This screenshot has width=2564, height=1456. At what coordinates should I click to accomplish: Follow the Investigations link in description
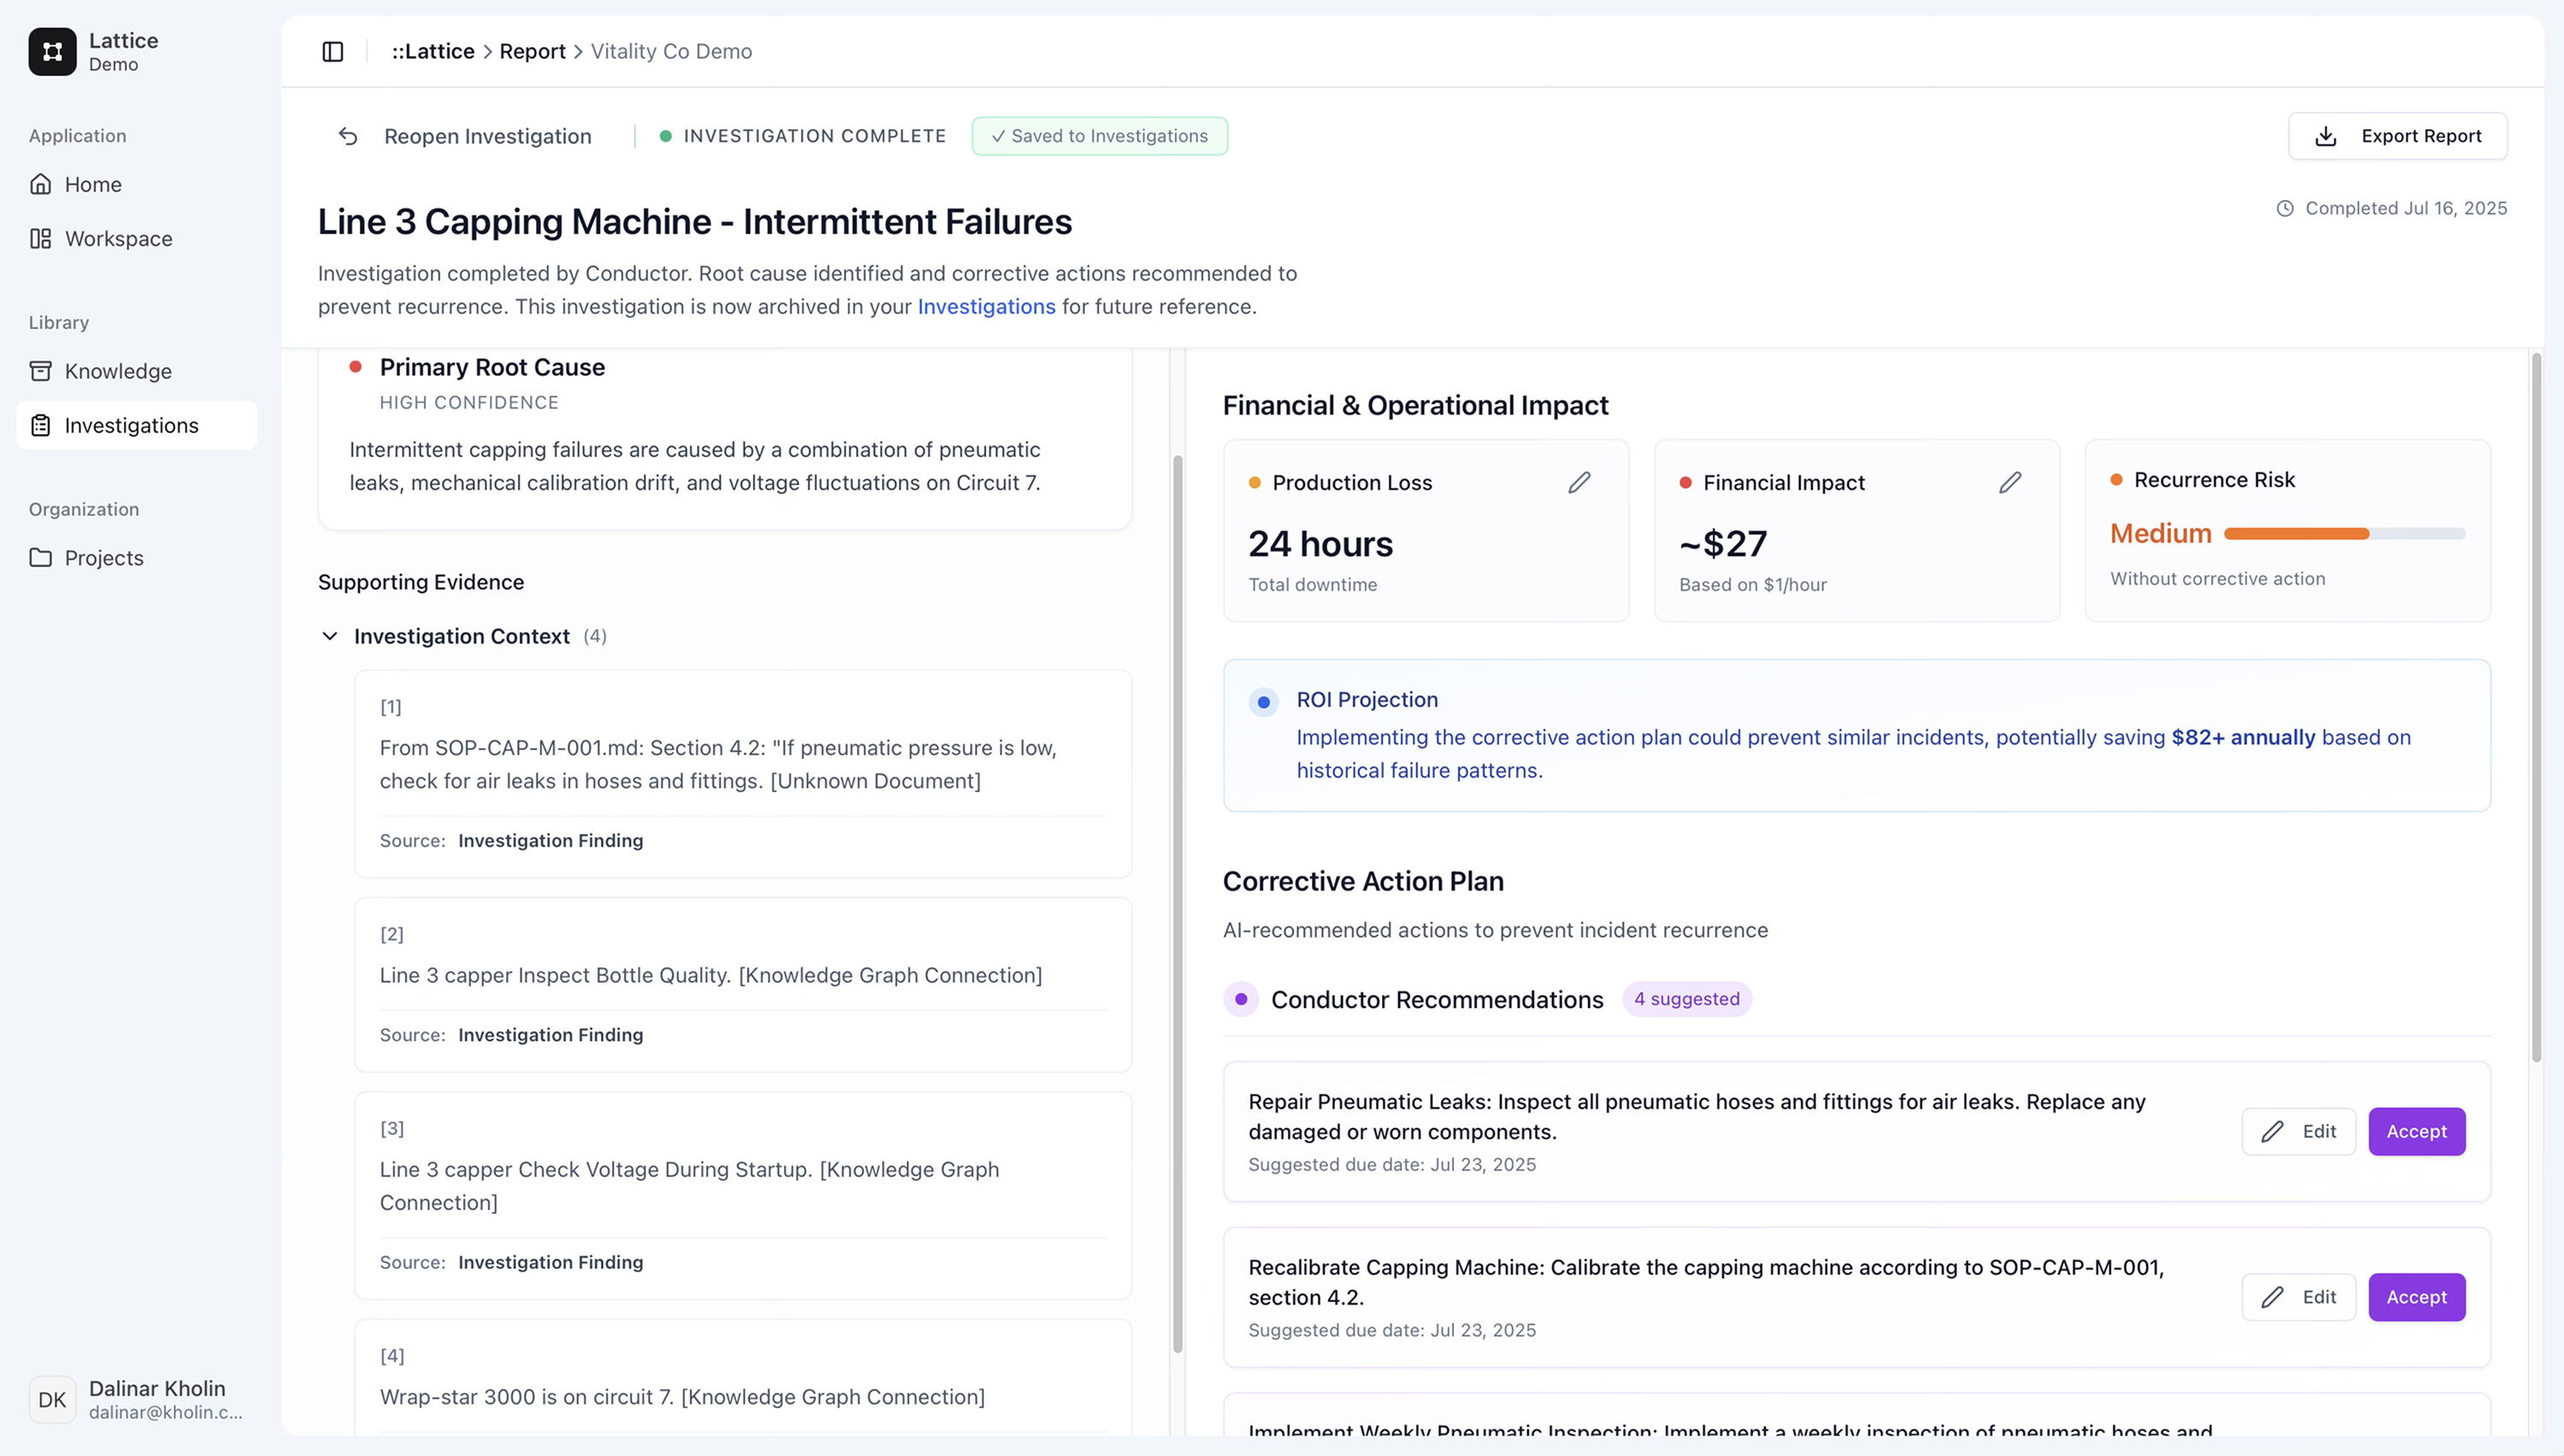click(x=986, y=306)
